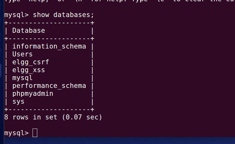Click the bottom 'mysql>' prompt text
235x144 pixels.
tap(16, 133)
